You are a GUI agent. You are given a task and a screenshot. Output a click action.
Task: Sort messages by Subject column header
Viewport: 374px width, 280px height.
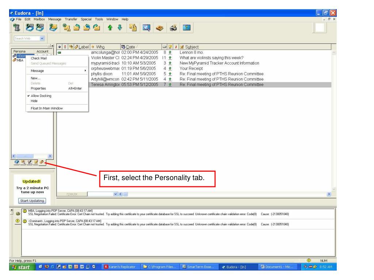click(x=255, y=47)
